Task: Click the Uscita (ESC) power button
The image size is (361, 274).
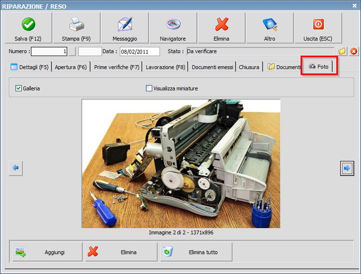Action: [x=318, y=28]
